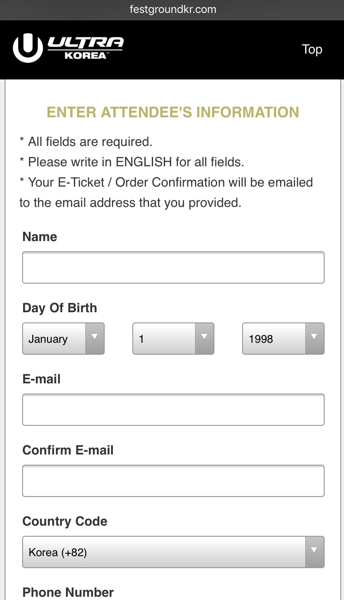
Task: Click the arrow on Country Code dropdown
Action: [x=314, y=552]
